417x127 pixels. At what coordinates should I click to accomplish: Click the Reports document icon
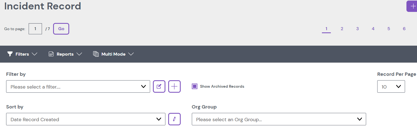click(x=51, y=54)
